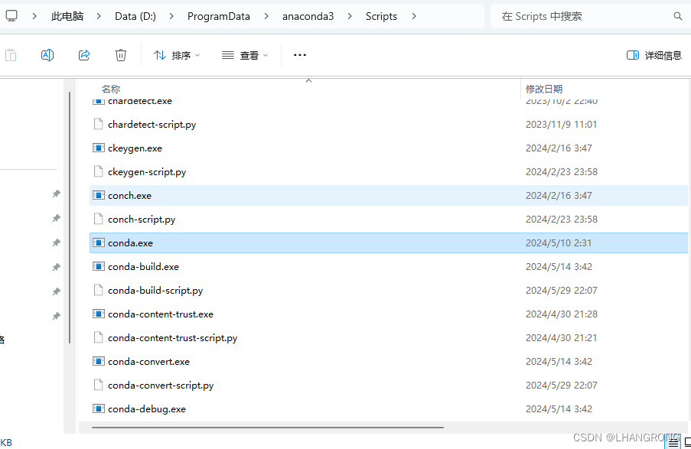Go to ProgramData breadcrumb

[219, 16]
